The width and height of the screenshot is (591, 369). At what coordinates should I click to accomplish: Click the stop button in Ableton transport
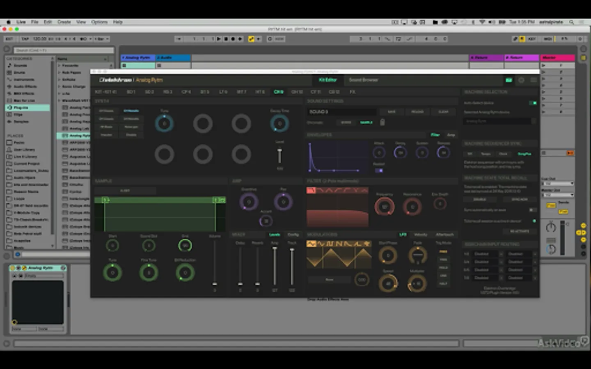(226, 39)
